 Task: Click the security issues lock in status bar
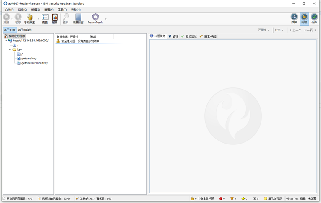[x=203, y=198]
